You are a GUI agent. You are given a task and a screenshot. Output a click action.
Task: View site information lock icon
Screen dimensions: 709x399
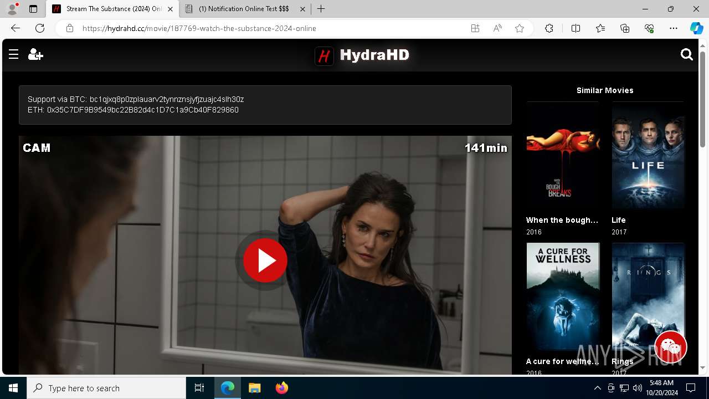[70, 28]
